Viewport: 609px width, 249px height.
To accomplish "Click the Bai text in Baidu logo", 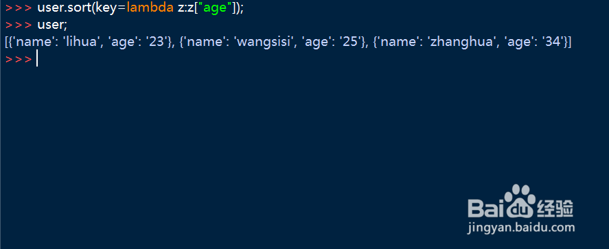I will click(x=485, y=209).
